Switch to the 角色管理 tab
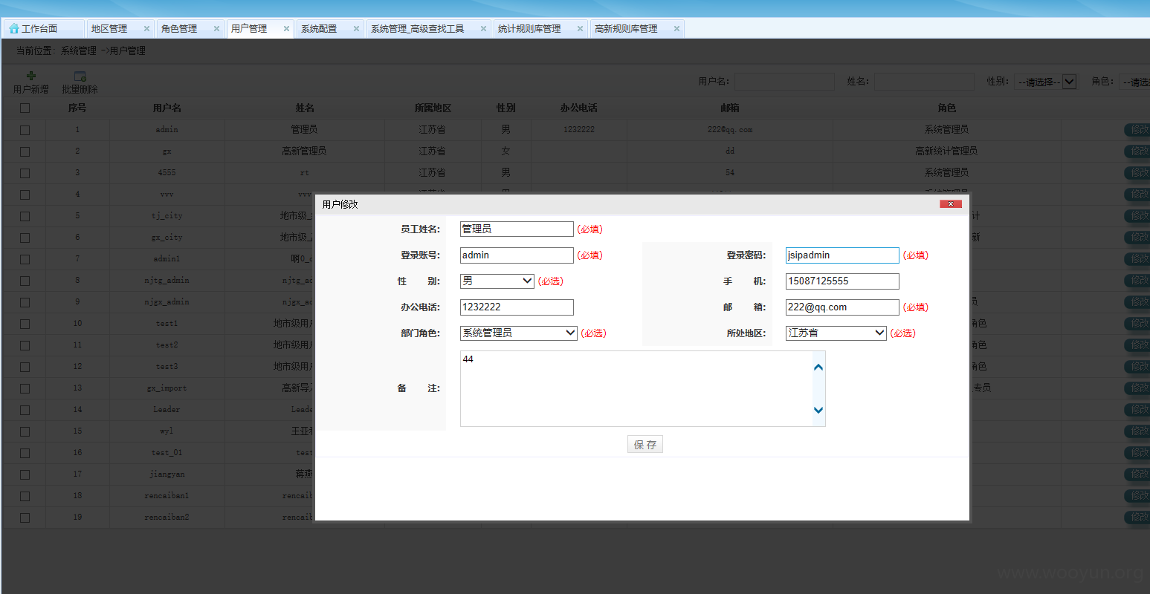Viewport: 1150px width, 594px height. pos(179,29)
